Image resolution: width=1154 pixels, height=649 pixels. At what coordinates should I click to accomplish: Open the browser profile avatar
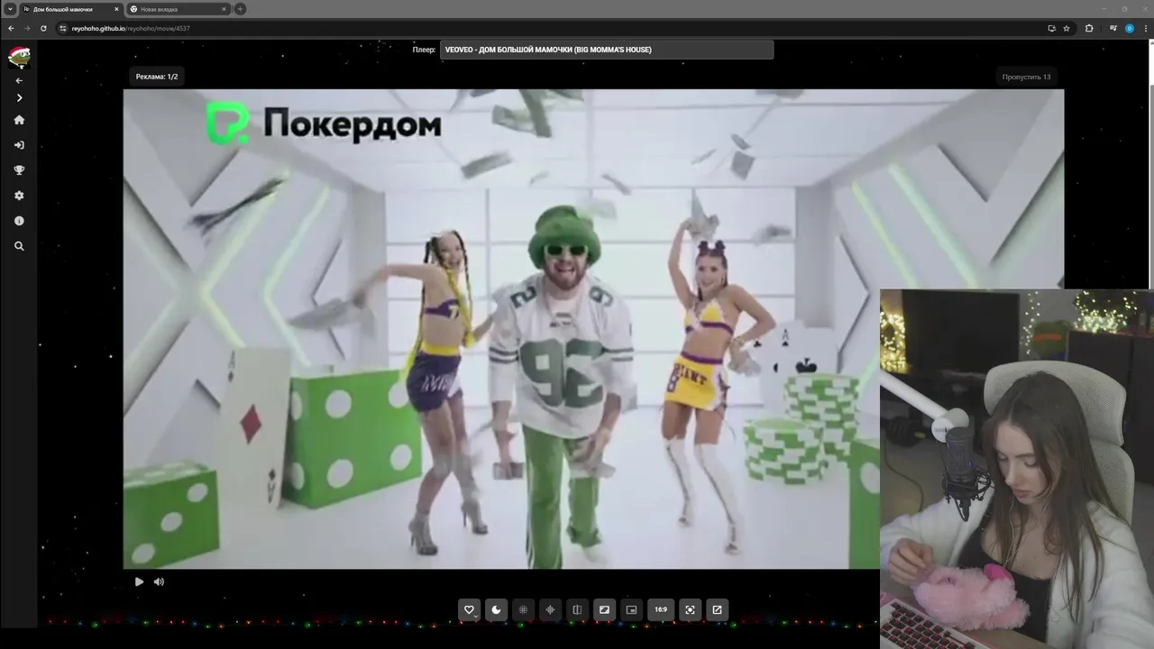pyautogui.click(x=1129, y=28)
